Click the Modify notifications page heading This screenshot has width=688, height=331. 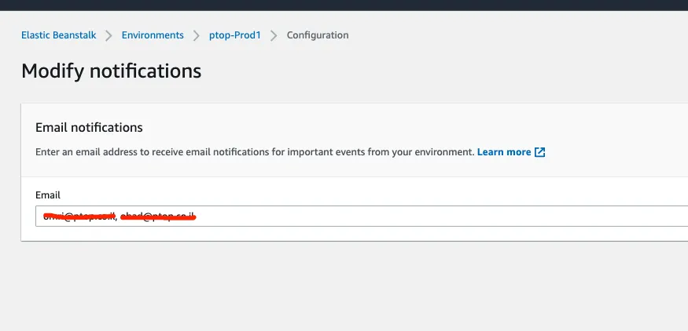111,71
